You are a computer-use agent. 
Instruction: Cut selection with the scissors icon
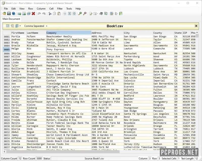point(50,14)
